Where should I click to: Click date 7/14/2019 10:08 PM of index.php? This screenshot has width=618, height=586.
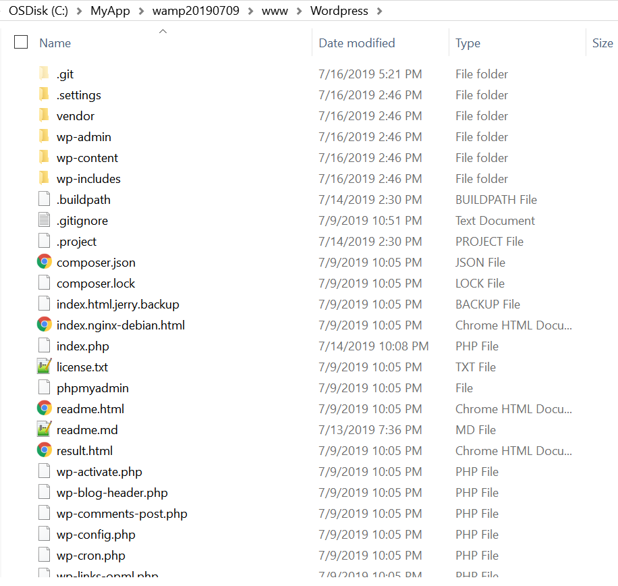(373, 346)
